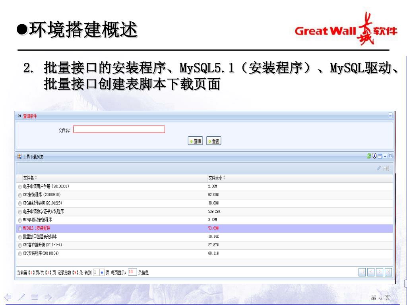This screenshot has height=305, width=407.
Task: Click the 工具下载列表 panel title
Action: pos(33,157)
